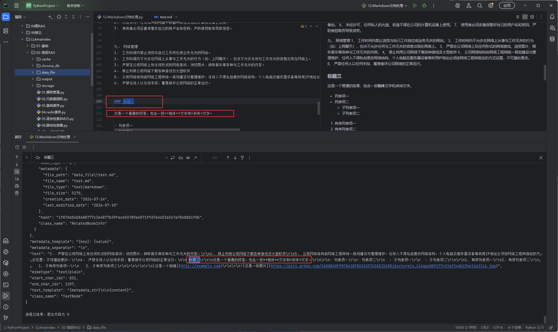The width and height of the screenshot is (558, 332).
Task: Toggle filter search results funnel
Action: click(x=242, y=158)
